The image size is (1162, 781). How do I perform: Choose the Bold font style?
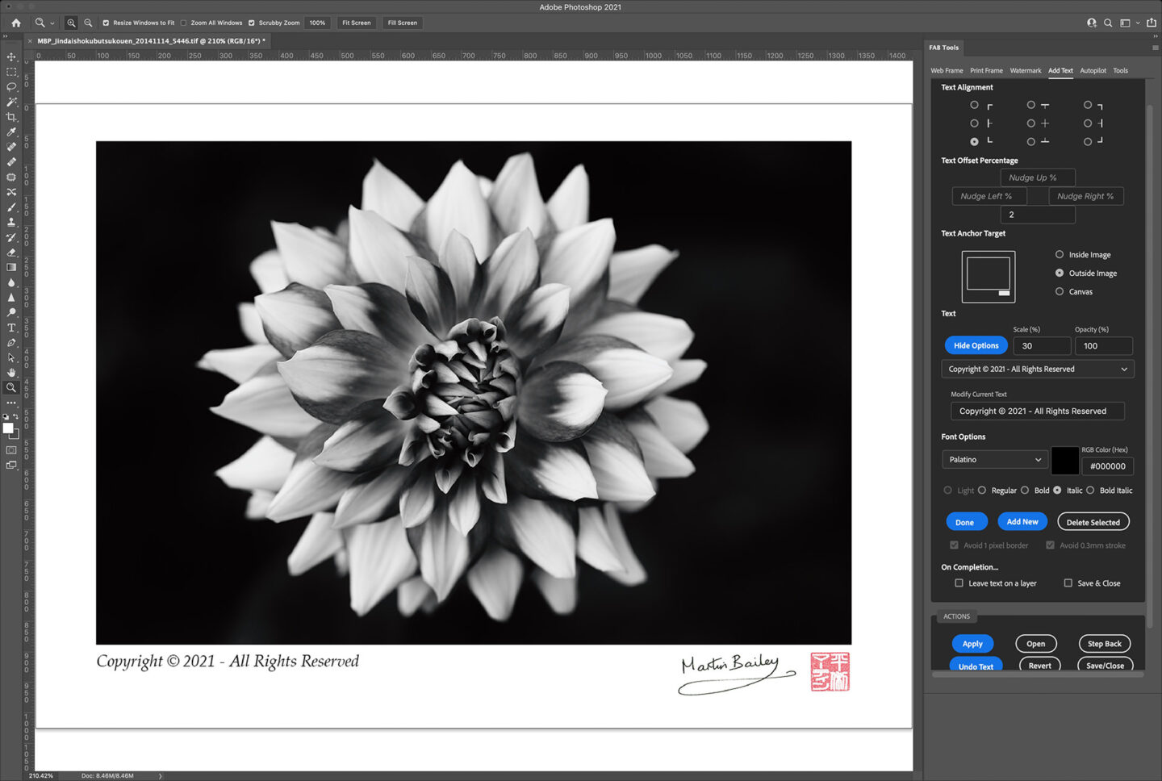(1025, 491)
